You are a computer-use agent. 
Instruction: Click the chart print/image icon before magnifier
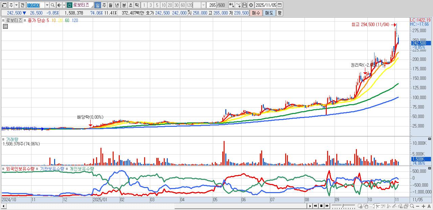coord(406,206)
